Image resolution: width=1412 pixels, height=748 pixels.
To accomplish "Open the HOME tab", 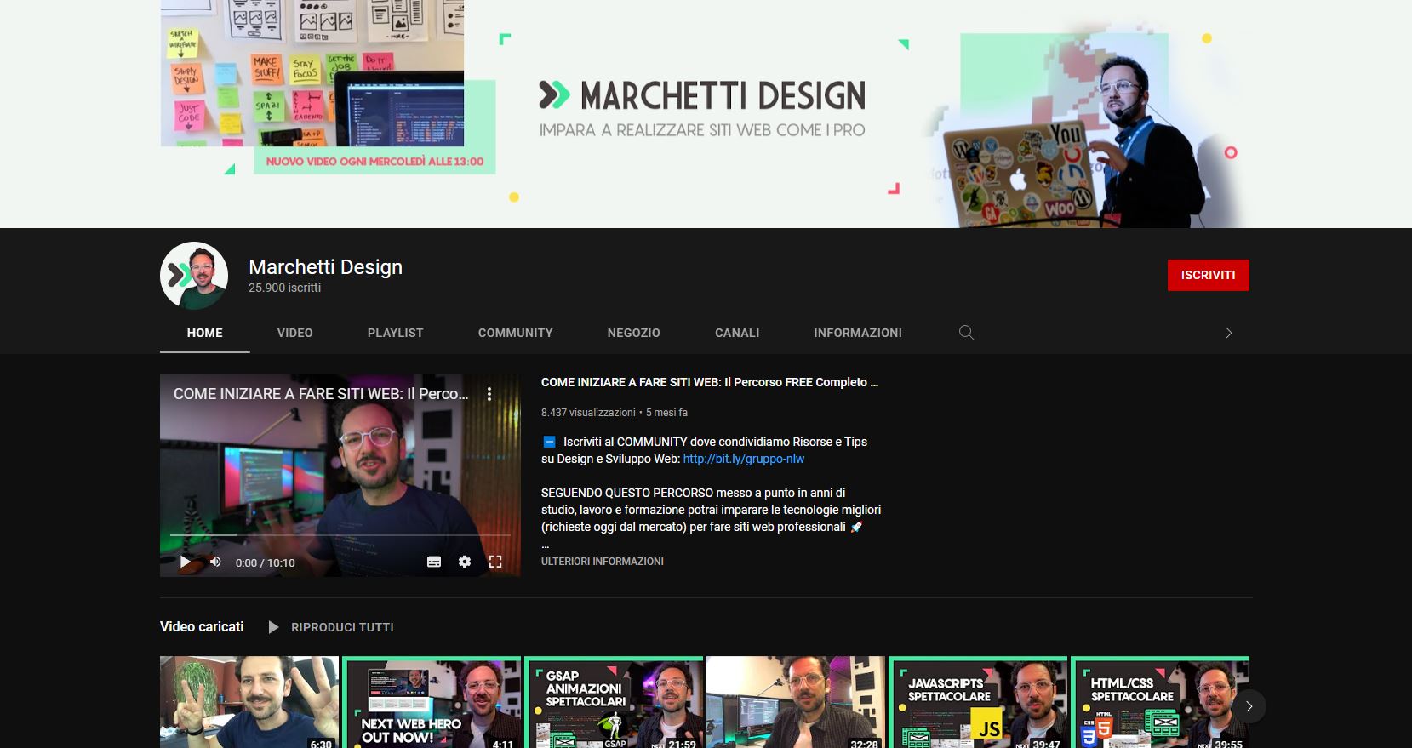I will point(205,333).
